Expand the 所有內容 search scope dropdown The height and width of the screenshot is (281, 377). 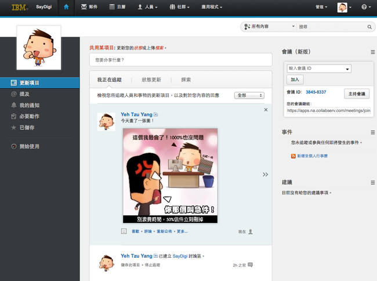270,27
